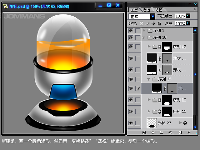Select the 序列 13 mask thumbnail
This screenshot has height=150, width=200.
click(x=167, y=100)
